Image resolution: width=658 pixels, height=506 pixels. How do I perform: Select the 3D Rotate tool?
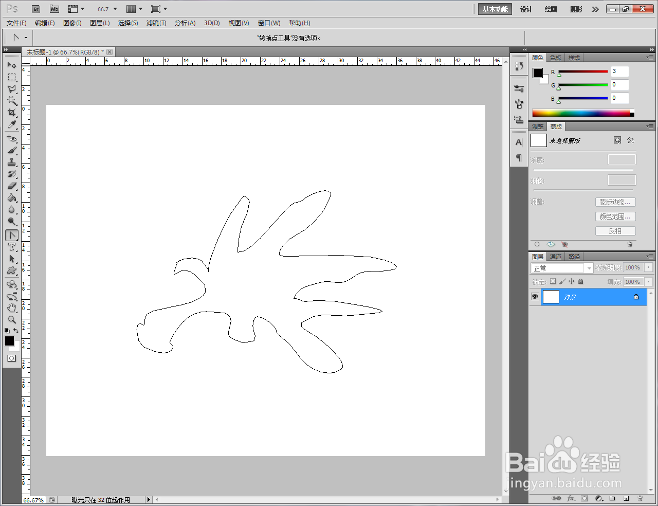pyautogui.click(x=12, y=284)
